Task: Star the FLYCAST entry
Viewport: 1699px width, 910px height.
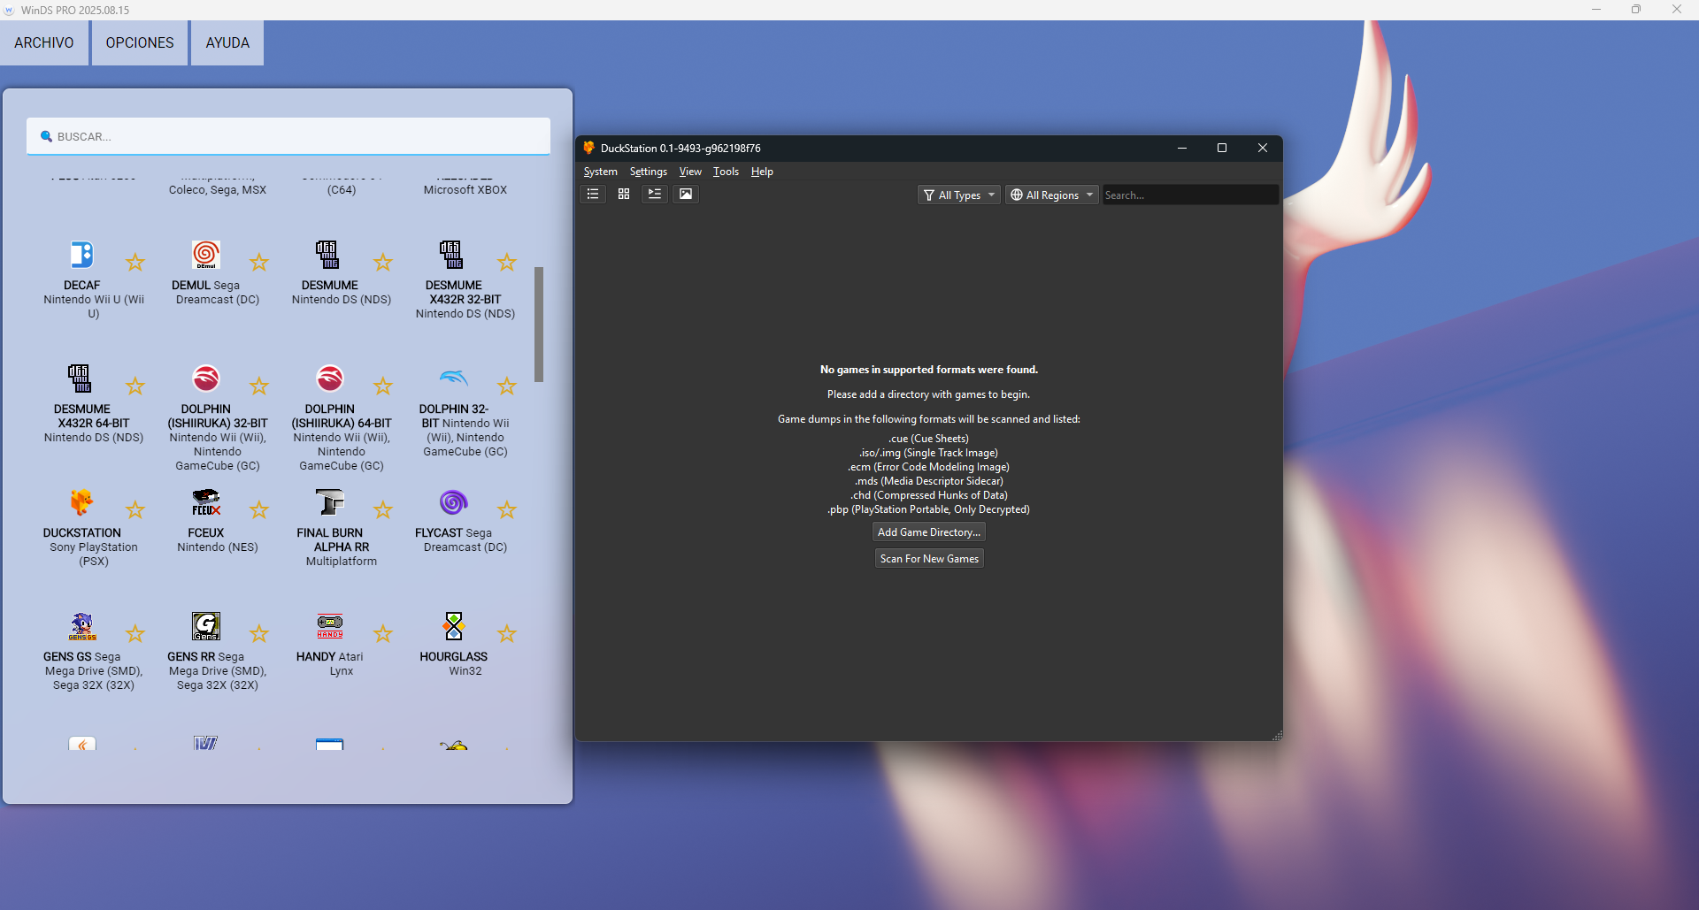Action: pyautogui.click(x=506, y=509)
